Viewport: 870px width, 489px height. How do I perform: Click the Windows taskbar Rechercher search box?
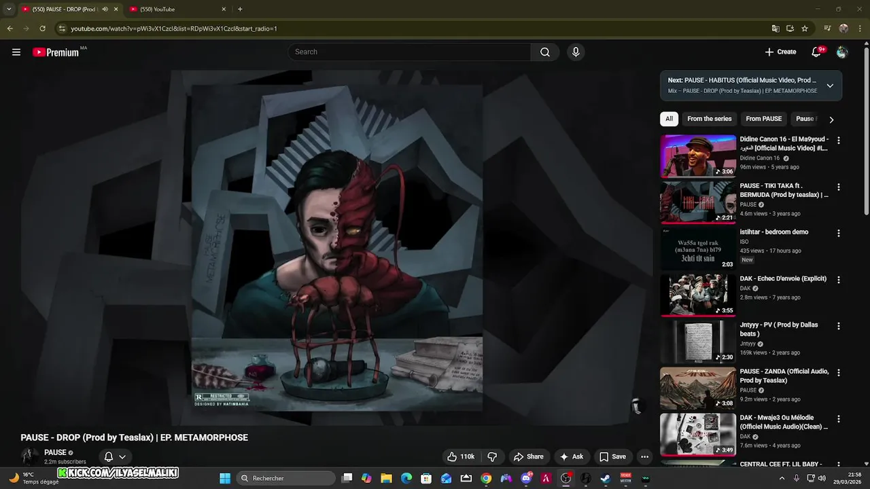[287, 478]
